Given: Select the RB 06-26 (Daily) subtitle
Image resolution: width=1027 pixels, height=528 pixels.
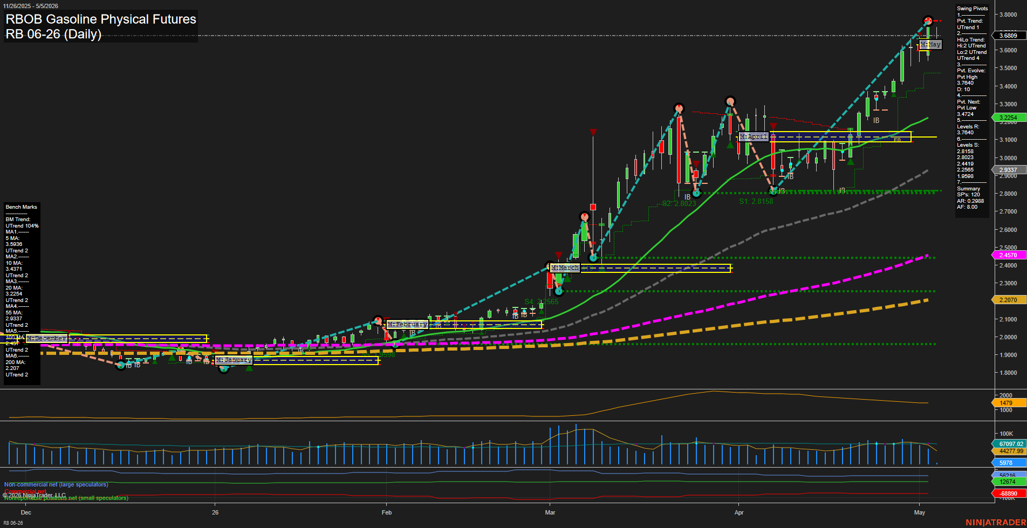Looking at the screenshot, I should [53, 34].
